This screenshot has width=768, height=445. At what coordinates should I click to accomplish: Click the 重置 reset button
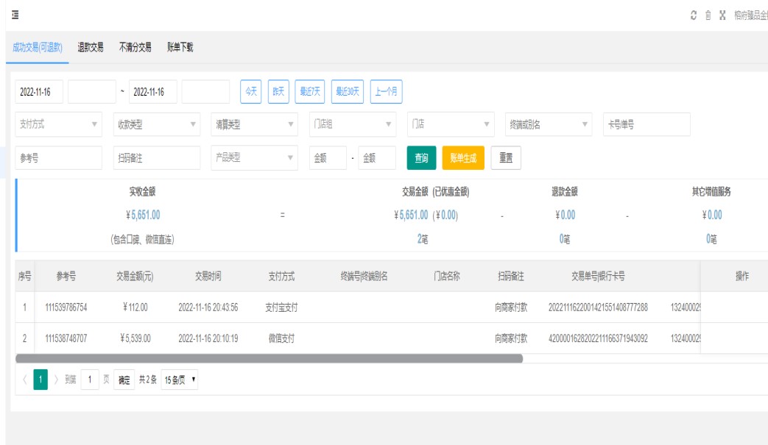click(506, 157)
